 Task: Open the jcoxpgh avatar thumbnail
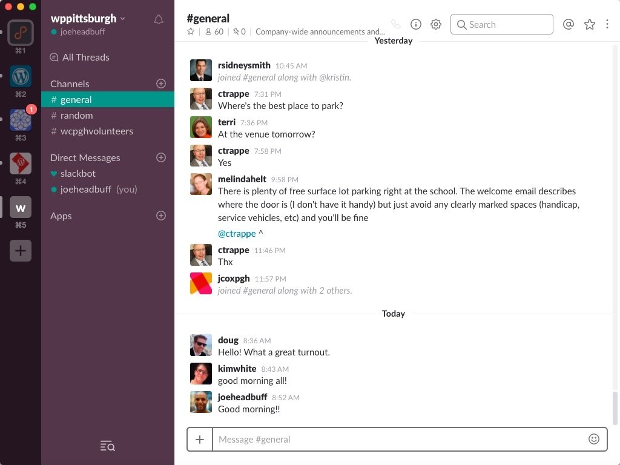click(201, 283)
